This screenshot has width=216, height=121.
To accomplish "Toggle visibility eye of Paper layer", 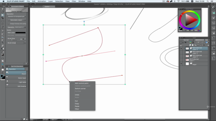I will point(181,64).
